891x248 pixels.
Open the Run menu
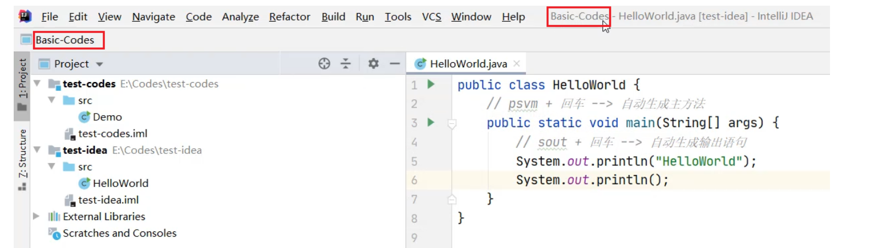pyautogui.click(x=364, y=17)
